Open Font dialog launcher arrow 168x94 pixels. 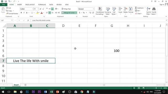(44, 16)
